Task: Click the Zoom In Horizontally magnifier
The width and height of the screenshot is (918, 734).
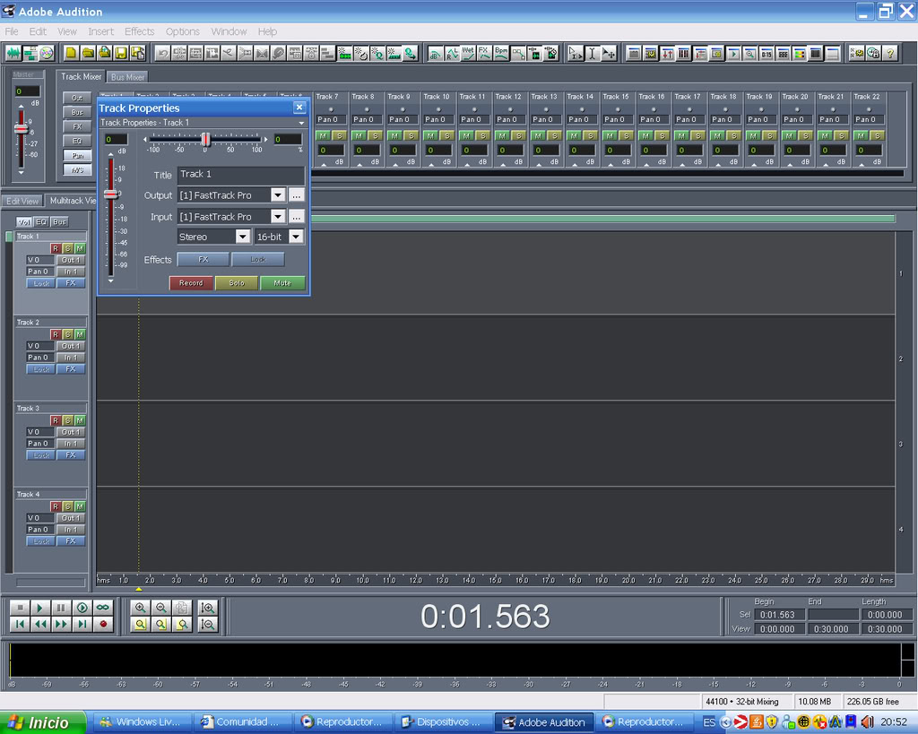Action: coord(140,607)
